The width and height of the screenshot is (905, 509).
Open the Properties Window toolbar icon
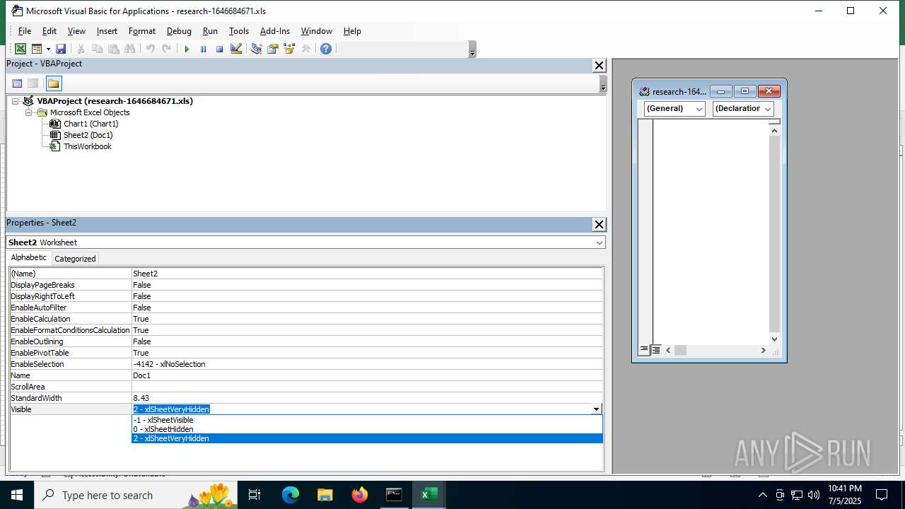click(x=272, y=49)
